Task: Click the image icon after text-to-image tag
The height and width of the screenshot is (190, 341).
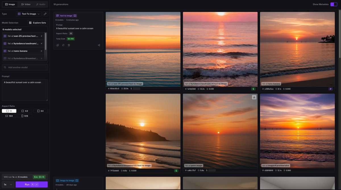Action: coord(75,16)
